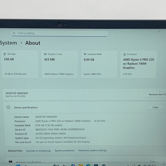Open the Installed RAM 8.00 GB card
Viewport: 166px width, 166px height.
pyautogui.click(x=99, y=64)
